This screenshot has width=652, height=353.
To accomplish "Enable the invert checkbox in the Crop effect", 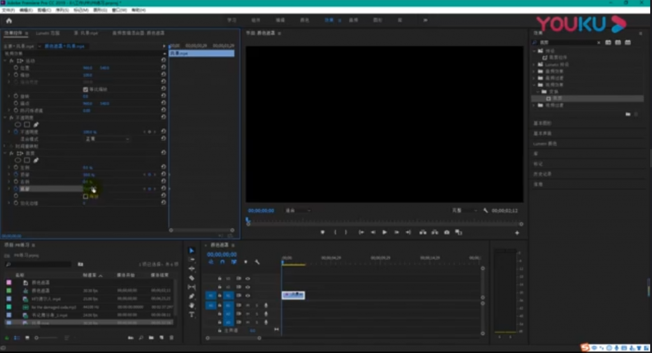I will (x=86, y=196).
